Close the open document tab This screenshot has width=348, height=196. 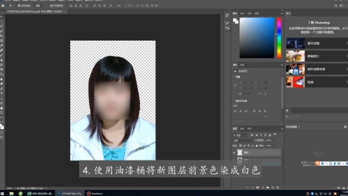[65, 12]
